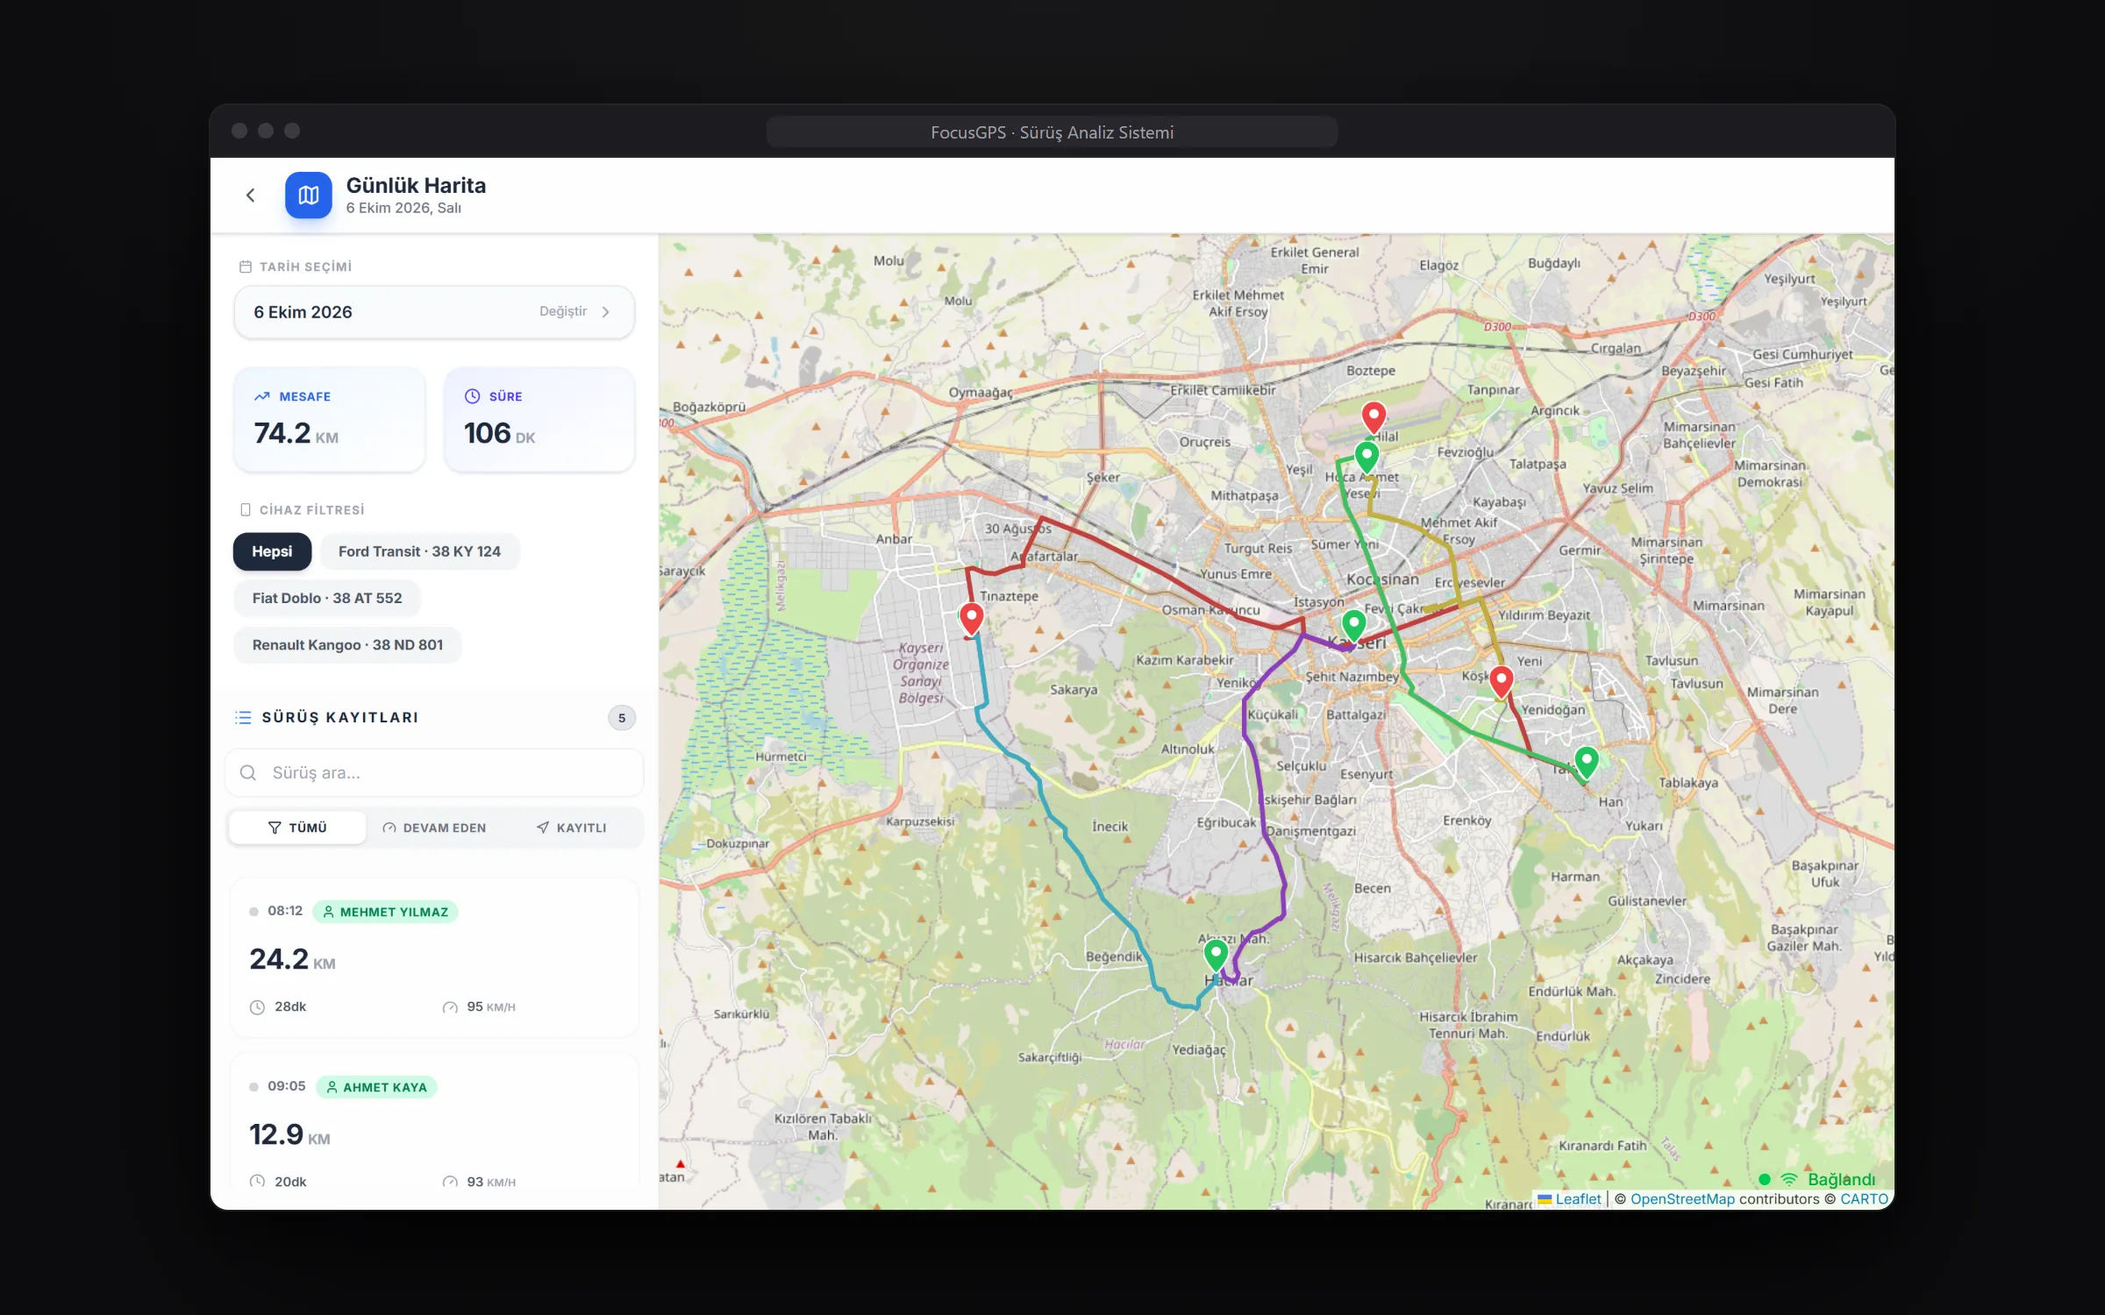Viewport: 2105px width, 1315px height.
Task: Open the 09:05 Ahmet Kaya trip card
Action: (x=434, y=1122)
